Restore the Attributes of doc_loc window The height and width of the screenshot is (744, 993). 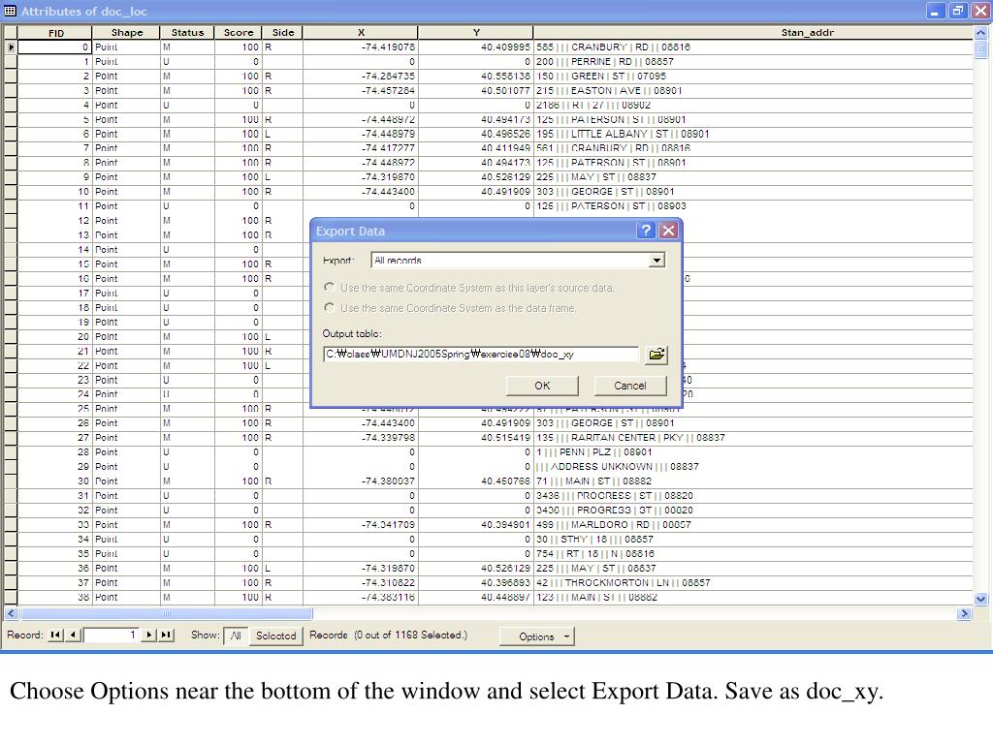pos(957,11)
